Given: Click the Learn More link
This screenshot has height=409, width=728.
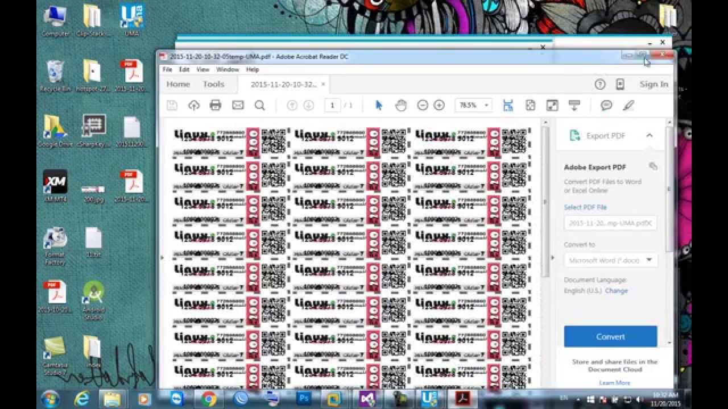Looking at the screenshot, I should pyautogui.click(x=614, y=383).
